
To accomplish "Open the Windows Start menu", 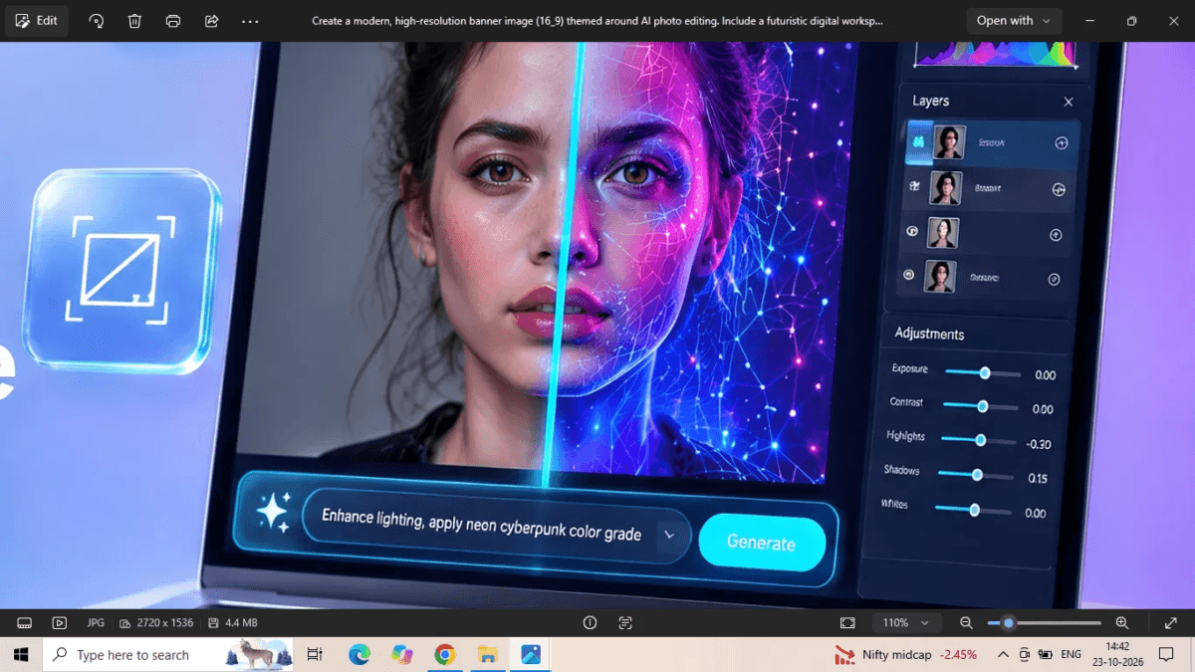I will (20, 654).
